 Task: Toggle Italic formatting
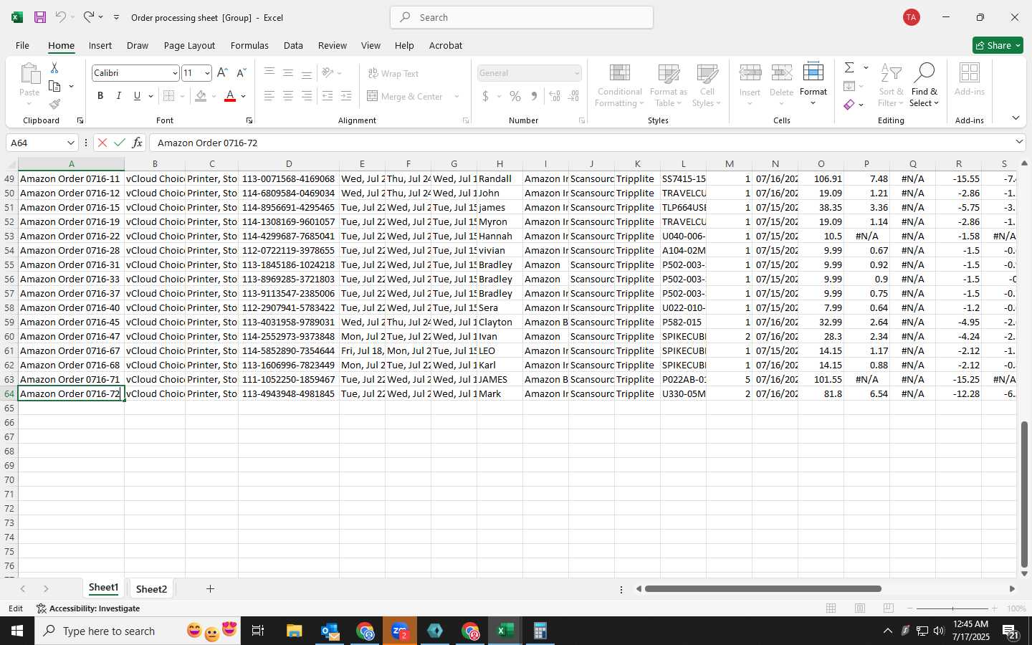(x=119, y=96)
